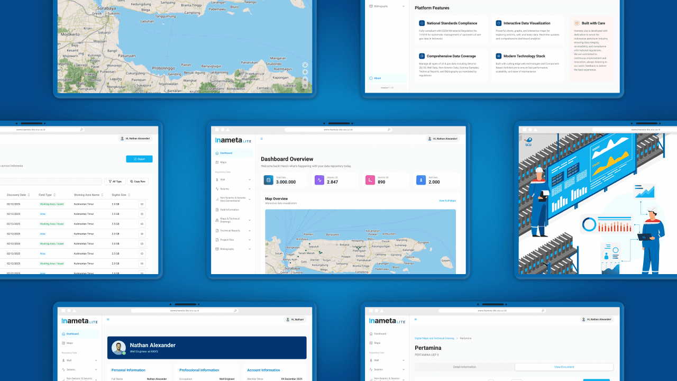Click the Modern Technology Stack feature icon
Viewport: 677px width, 381px height.
499,56
